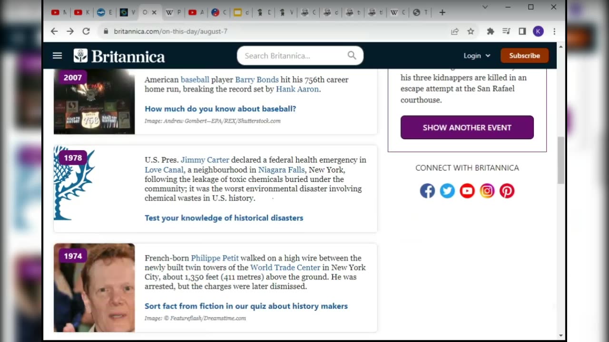Screen dimensions: 609x342
Task: Open Chrome three-dot menu
Action: [x=554, y=31]
